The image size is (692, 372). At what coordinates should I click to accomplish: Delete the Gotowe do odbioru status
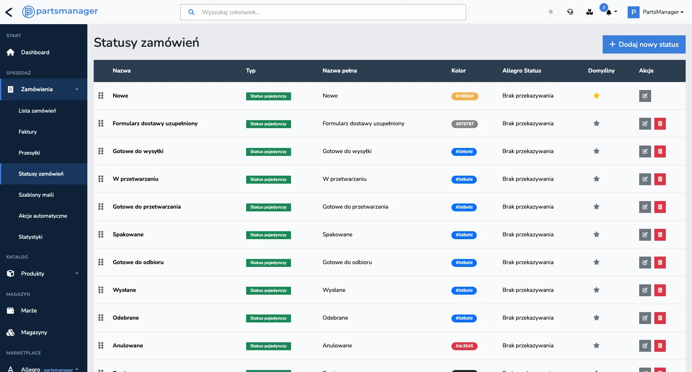point(660,263)
